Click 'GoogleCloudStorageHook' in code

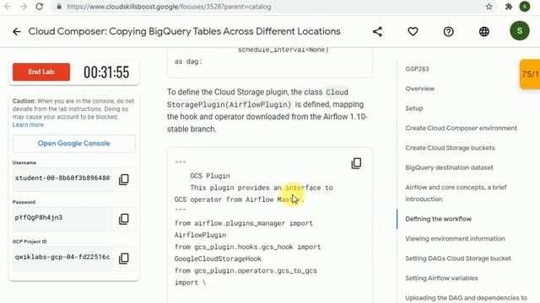(218, 258)
